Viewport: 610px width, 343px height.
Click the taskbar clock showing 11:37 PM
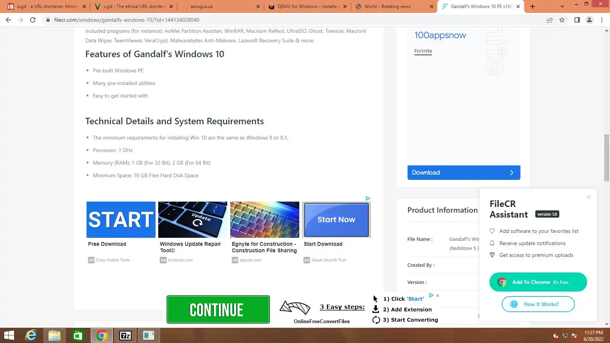(594, 336)
